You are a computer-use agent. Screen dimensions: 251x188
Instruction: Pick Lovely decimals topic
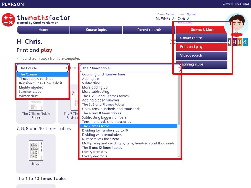(129, 156)
